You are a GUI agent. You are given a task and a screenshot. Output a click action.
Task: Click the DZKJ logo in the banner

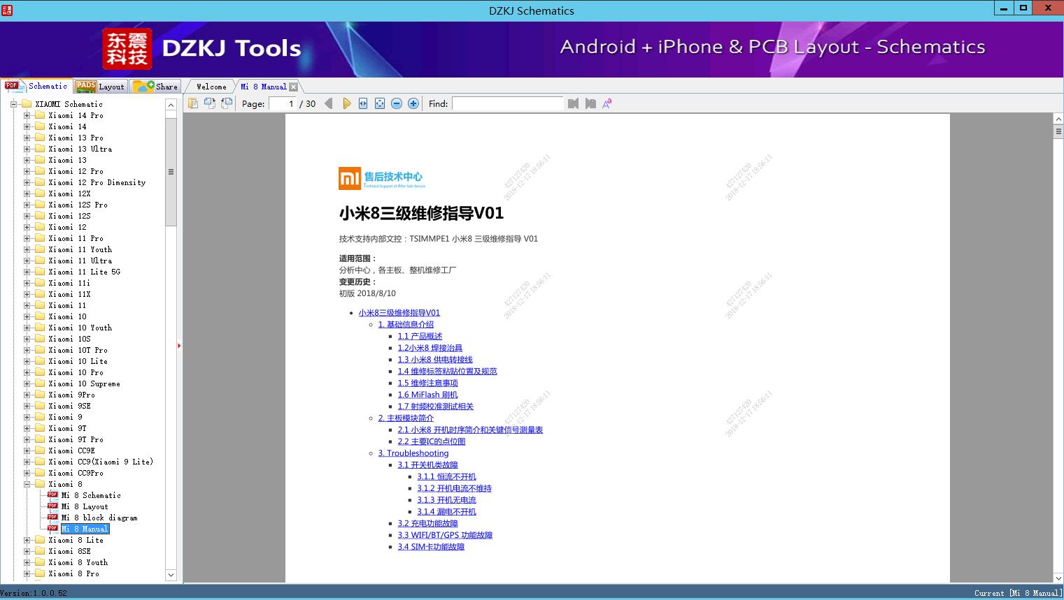127,48
